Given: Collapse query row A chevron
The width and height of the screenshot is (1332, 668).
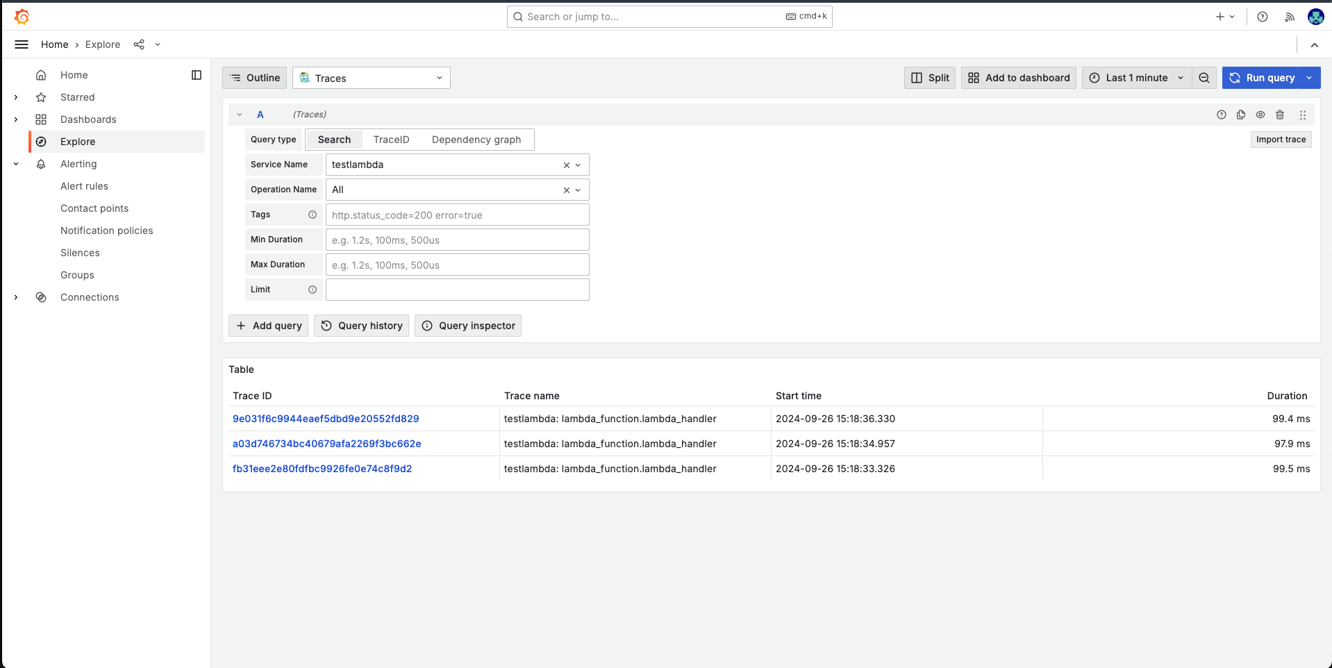Looking at the screenshot, I should tap(240, 115).
